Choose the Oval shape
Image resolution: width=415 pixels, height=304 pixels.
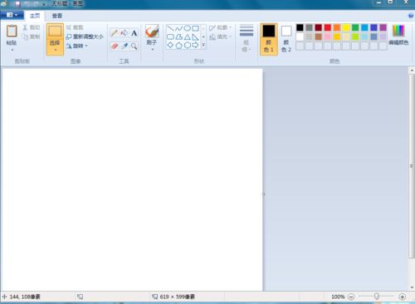pos(188,28)
